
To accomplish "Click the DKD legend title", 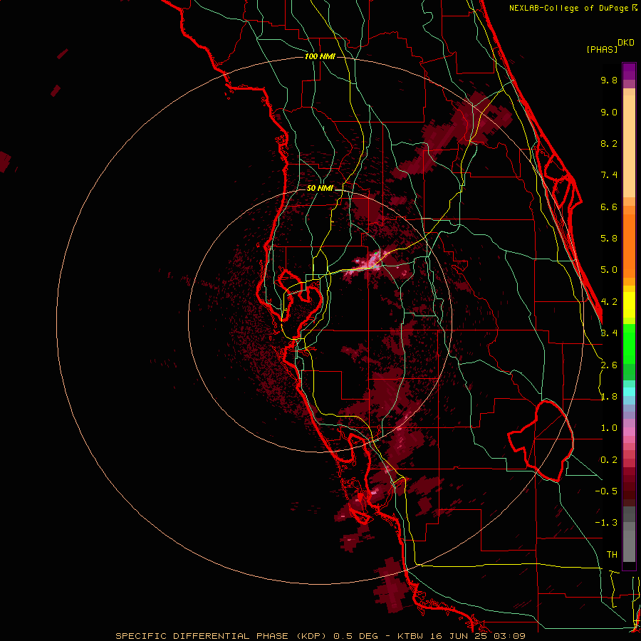I will tap(626, 43).
